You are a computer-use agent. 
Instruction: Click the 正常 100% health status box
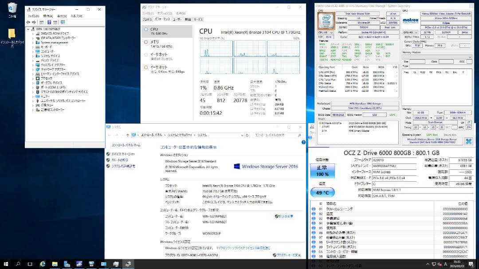[x=322, y=171]
